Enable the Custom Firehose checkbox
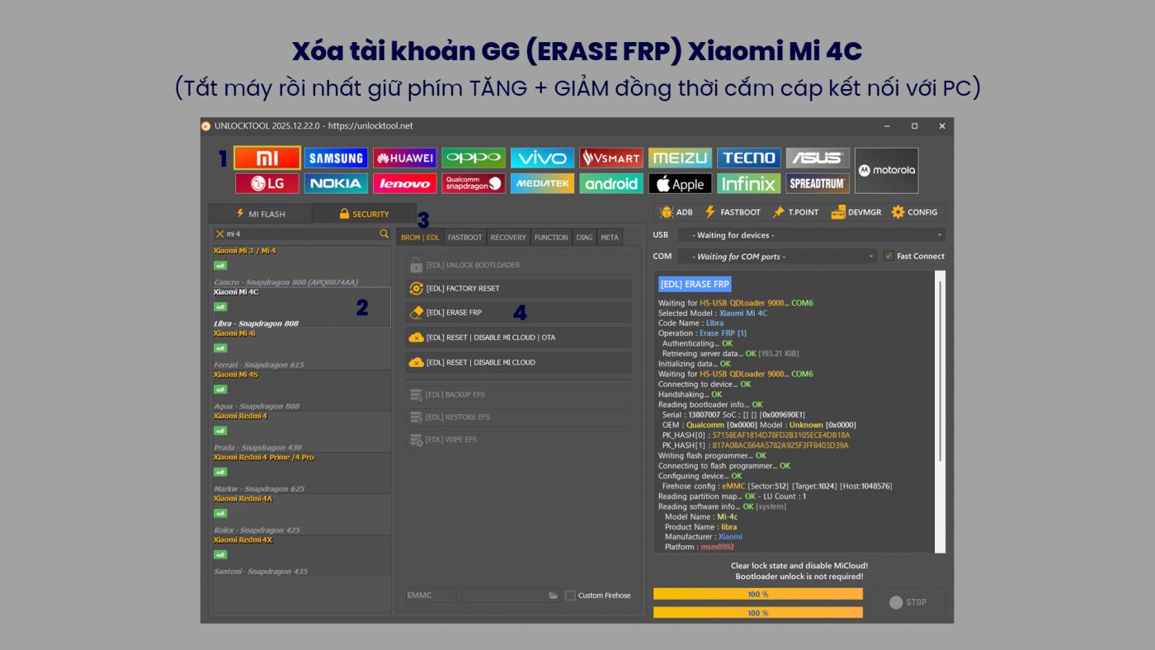Image resolution: width=1155 pixels, height=650 pixels. (x=570, y=596)
